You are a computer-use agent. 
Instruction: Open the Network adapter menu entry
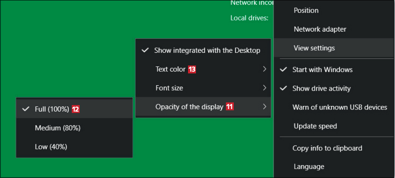pos(320,29)
